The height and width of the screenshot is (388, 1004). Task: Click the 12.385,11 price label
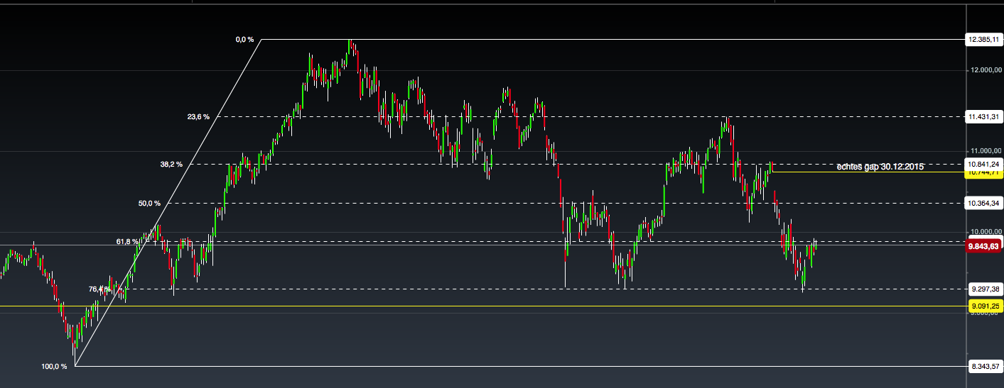tap(983, 40)
